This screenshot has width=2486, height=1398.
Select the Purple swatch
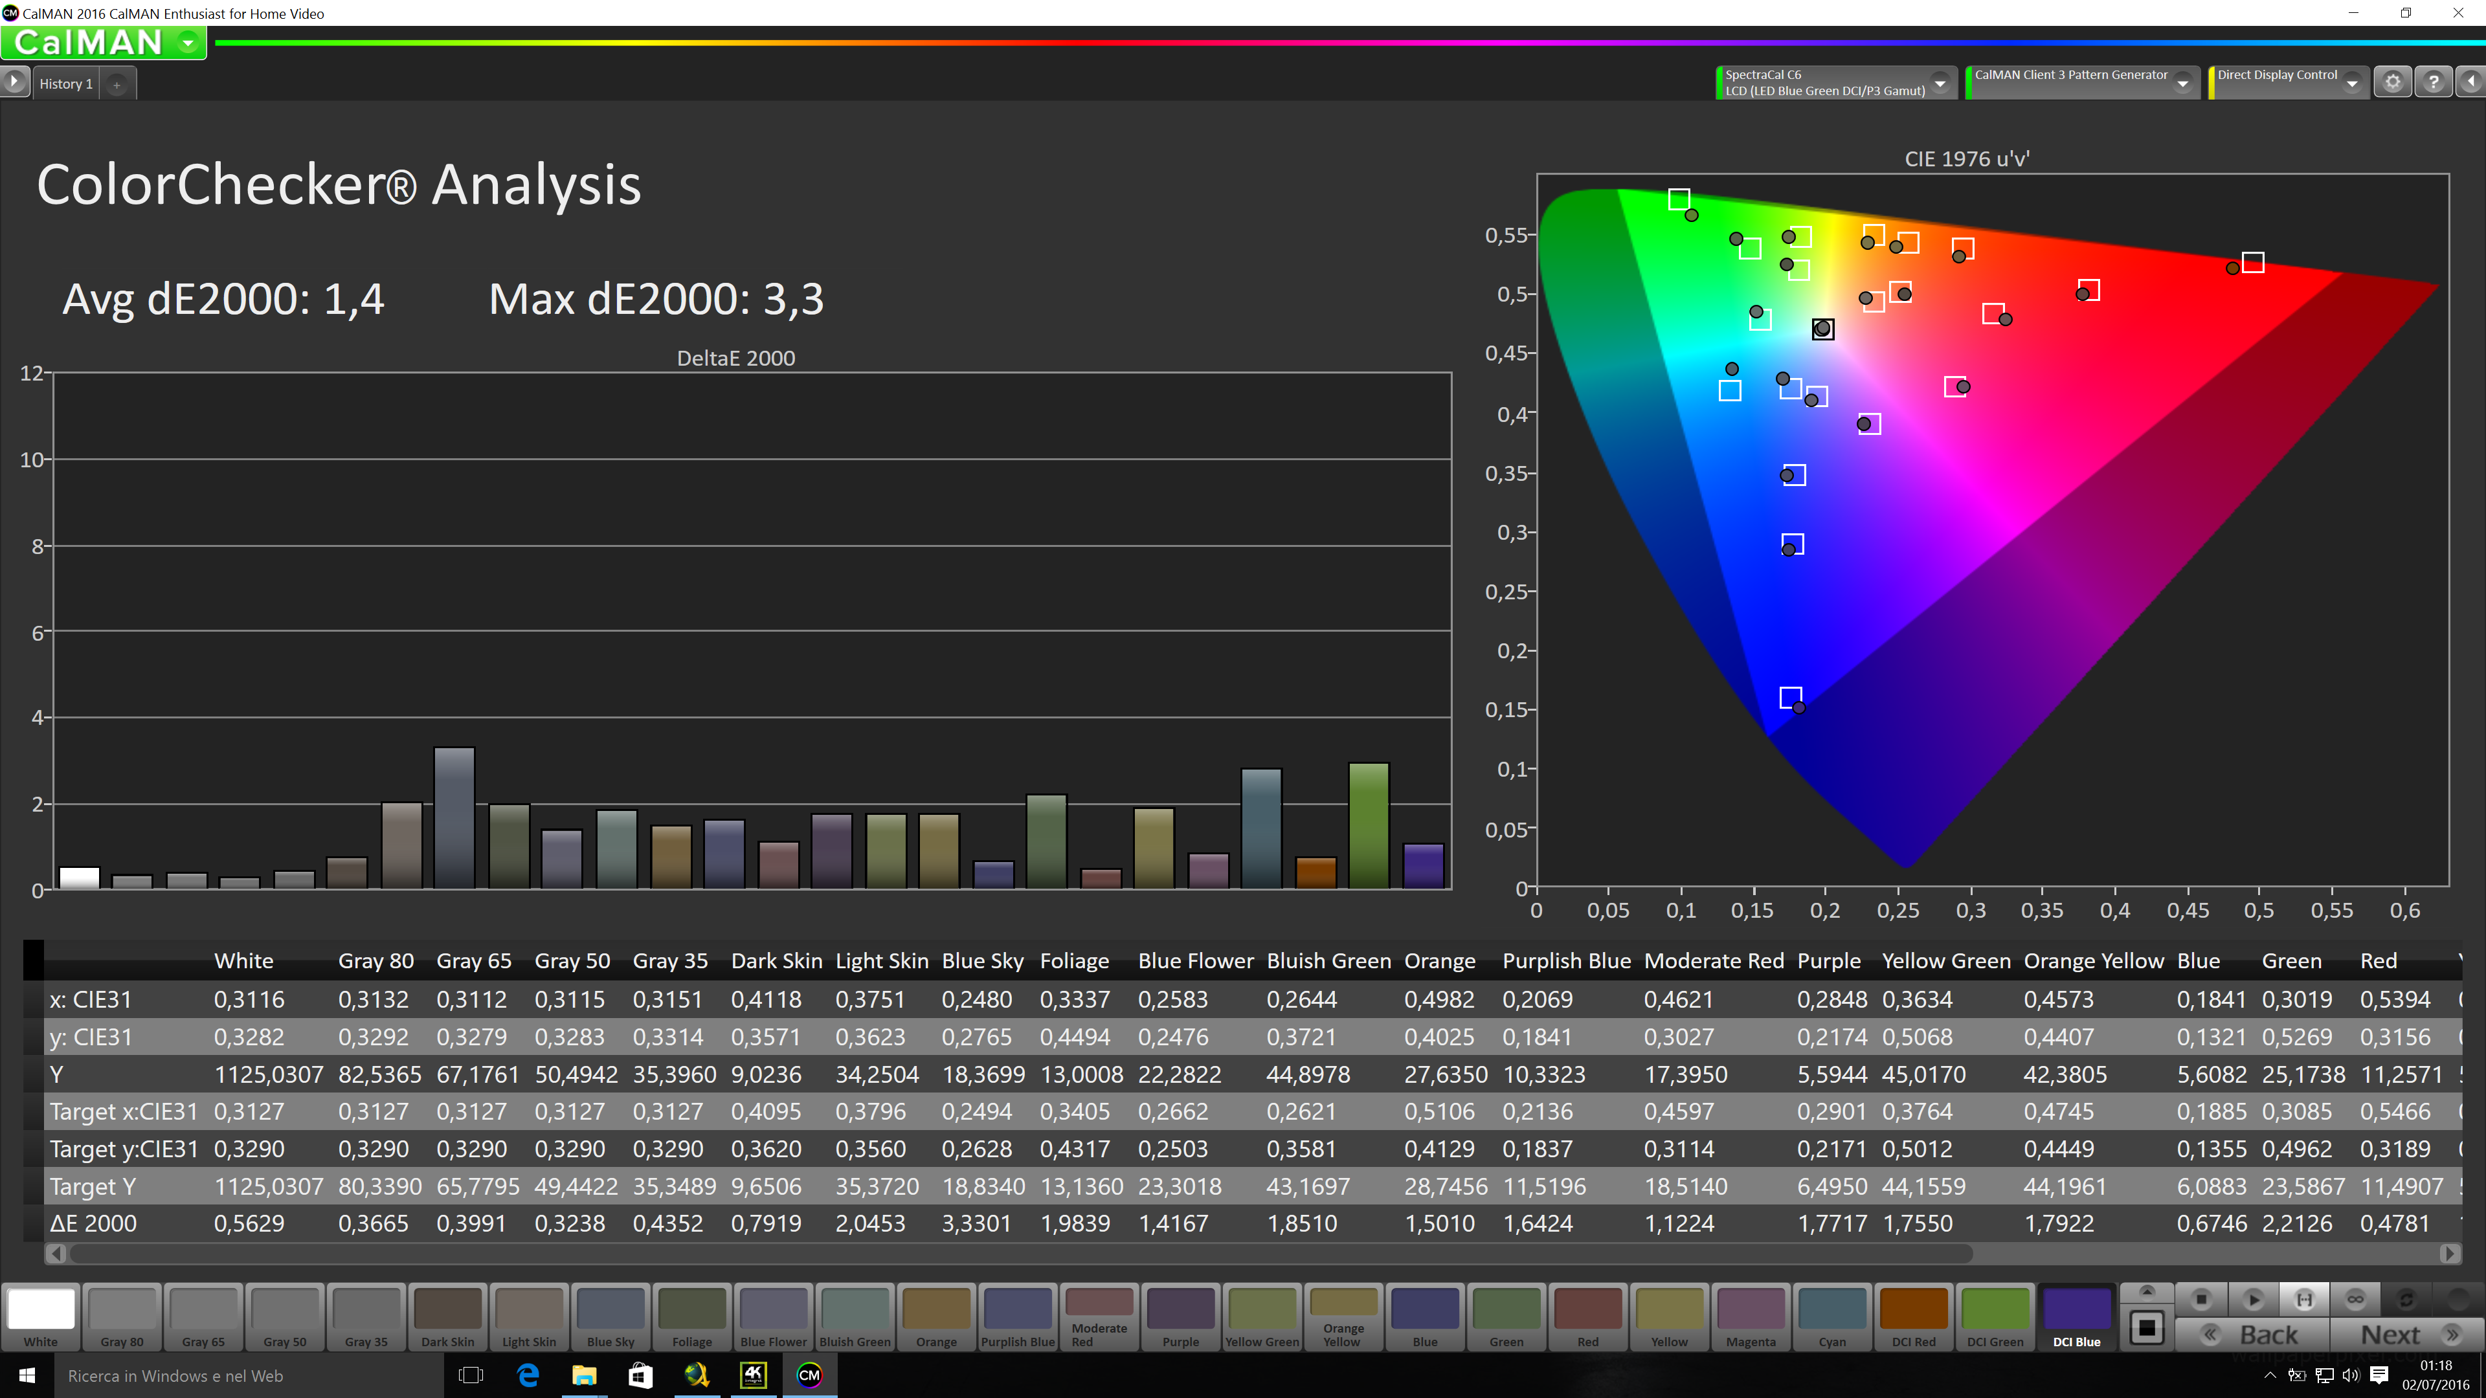point(1180,1317)
